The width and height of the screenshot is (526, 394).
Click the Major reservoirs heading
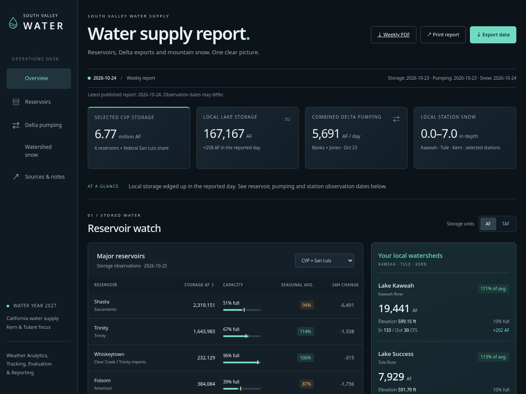(121, 256)
